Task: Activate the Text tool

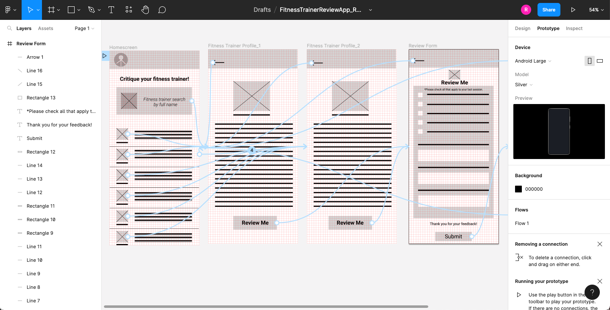Action: pos(111,10)
